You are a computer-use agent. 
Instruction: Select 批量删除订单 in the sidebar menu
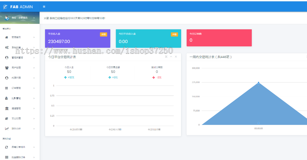point(18,157)
